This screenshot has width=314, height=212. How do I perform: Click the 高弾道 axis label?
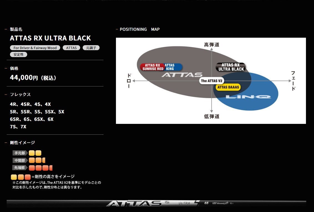[211, 45]
